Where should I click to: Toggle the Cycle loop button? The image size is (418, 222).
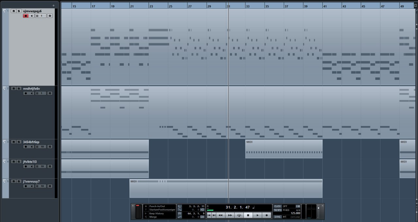coord(239,215)
